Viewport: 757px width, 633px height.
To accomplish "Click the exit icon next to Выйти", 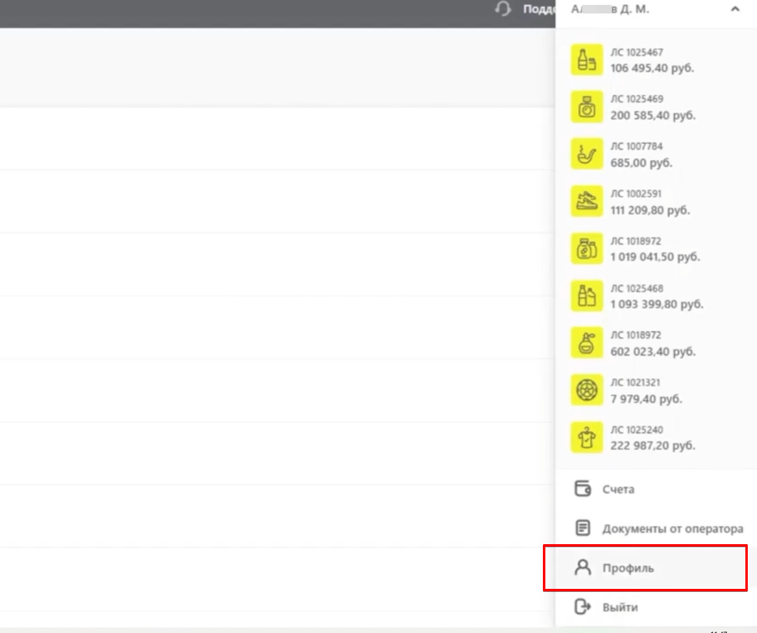I will (x=582, y=607).
